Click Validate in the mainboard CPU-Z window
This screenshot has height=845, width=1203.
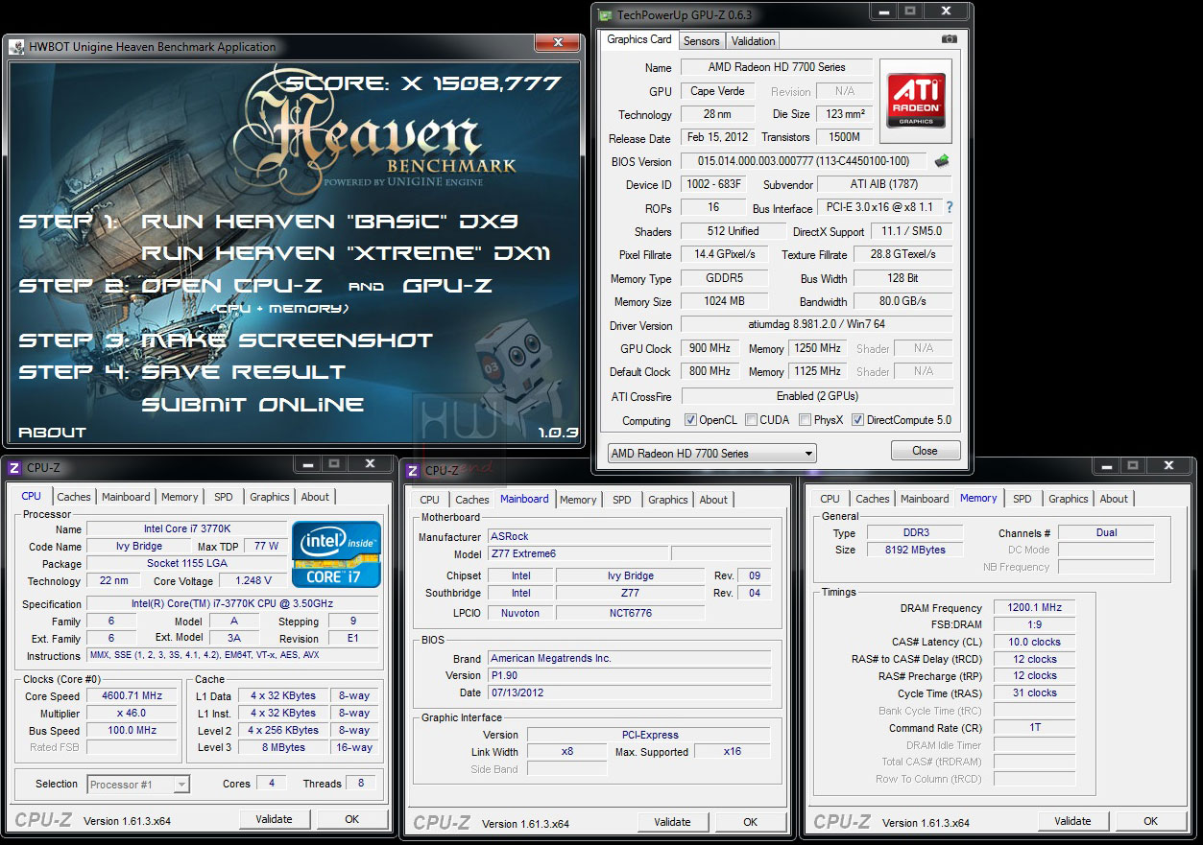[x=672, y=822]
